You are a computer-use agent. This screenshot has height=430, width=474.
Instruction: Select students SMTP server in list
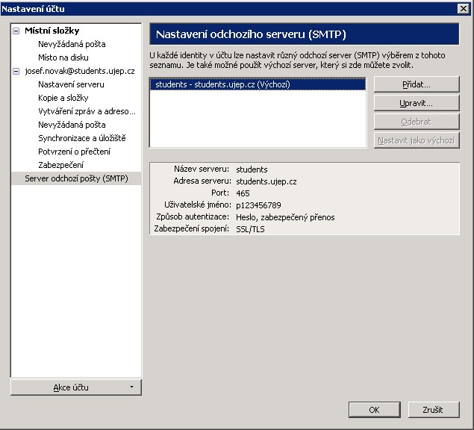[x=222, y=84]
